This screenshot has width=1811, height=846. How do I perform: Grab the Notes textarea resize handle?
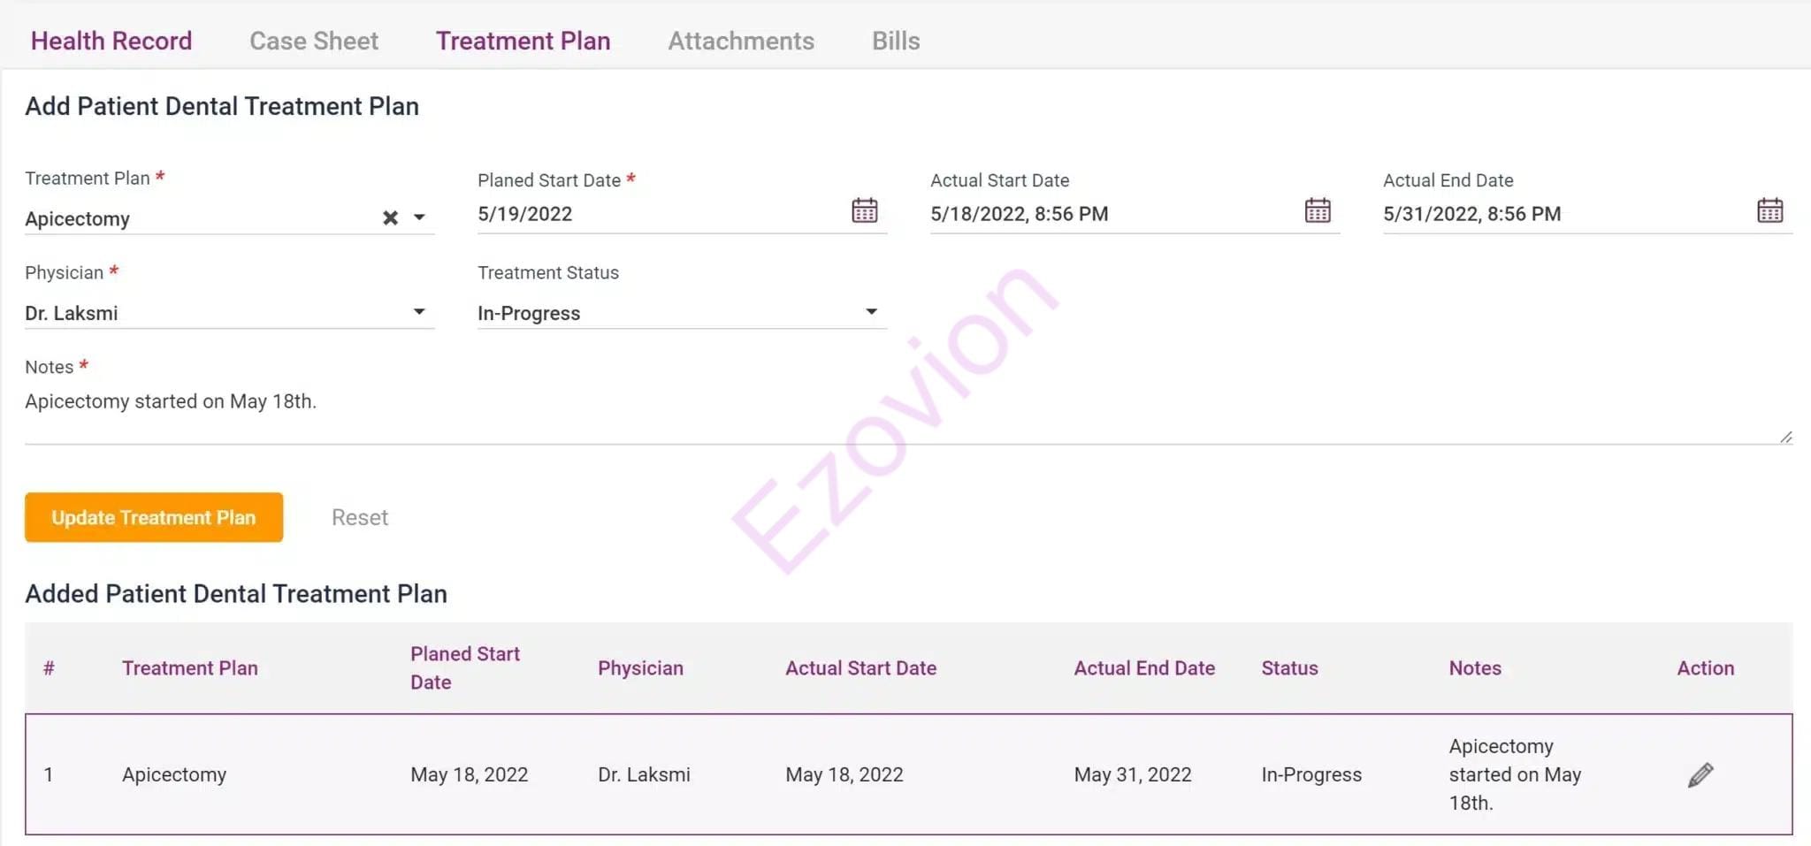tap(1786, 437)
